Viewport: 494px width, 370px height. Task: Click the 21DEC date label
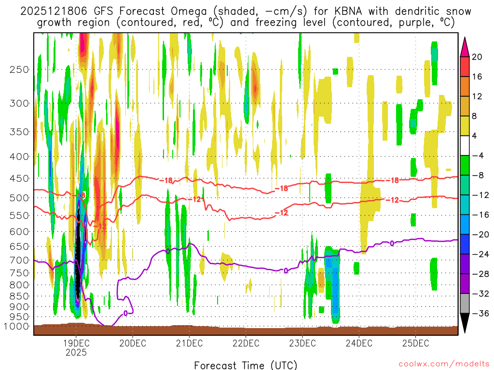(189, 343)
